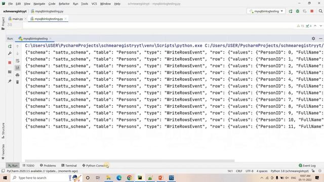324x182 pixels.
Task: Run with coverage toolbar icon
Action: [305, 11]
